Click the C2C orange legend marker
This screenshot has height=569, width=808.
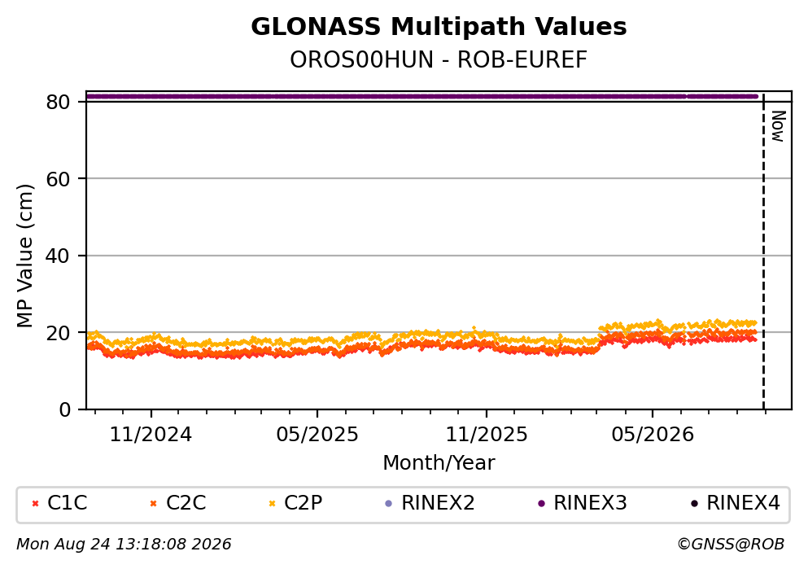(x=153, y=504)
